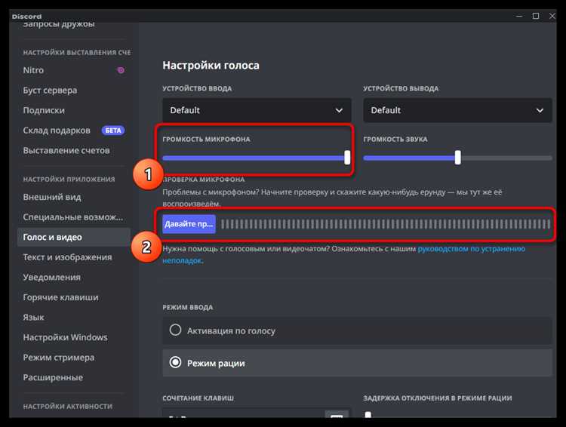Image resolution: width=566 pixels, height=427 pixels.
Task: Click БЕТА badge beside Склад подарков
Action: (x=113, y=131)
